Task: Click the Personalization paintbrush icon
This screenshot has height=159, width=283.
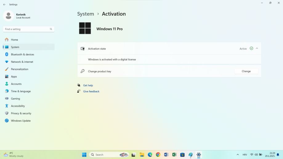Action: coord(7,69)
